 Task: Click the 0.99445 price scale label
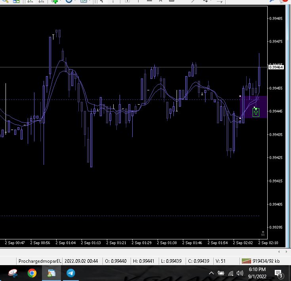276,111
